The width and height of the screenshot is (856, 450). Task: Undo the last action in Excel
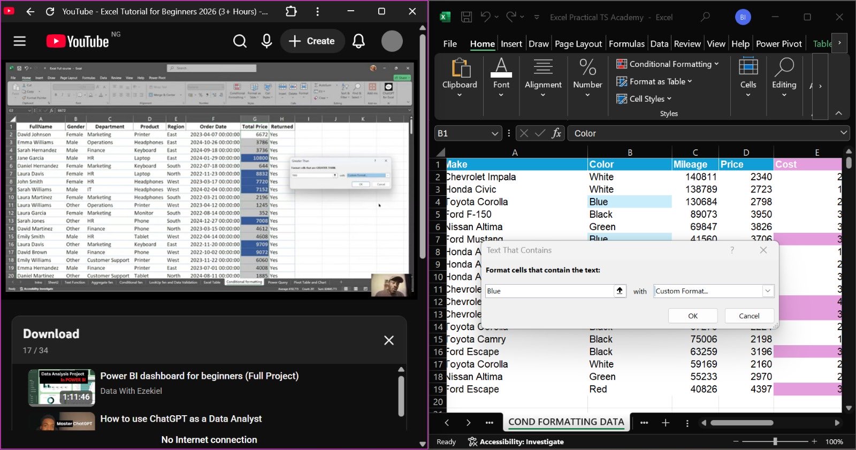click(485, 17)
